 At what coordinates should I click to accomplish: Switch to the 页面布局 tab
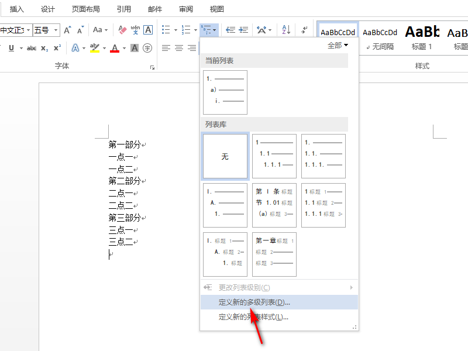coord(85,9)
